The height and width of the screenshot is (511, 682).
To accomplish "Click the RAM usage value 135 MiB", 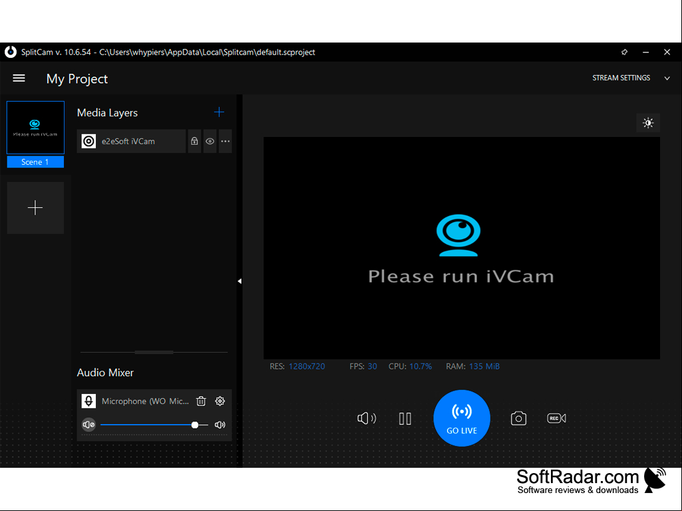I will (484, 366).
